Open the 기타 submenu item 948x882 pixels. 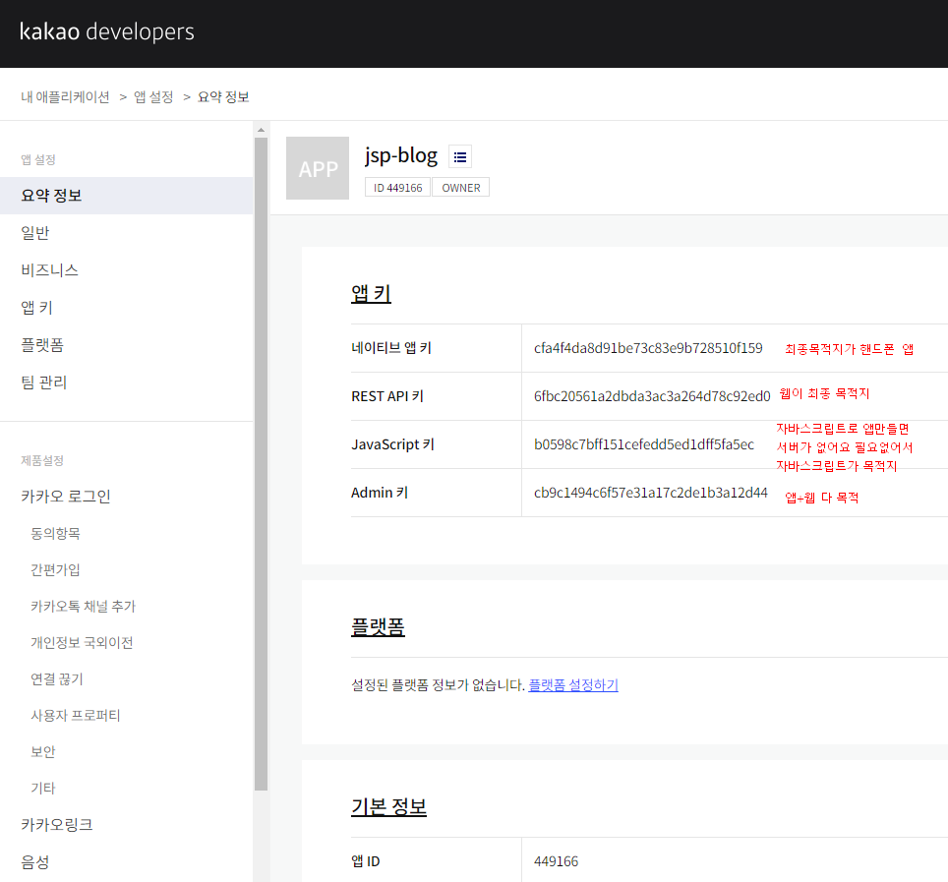click(43, 788)
